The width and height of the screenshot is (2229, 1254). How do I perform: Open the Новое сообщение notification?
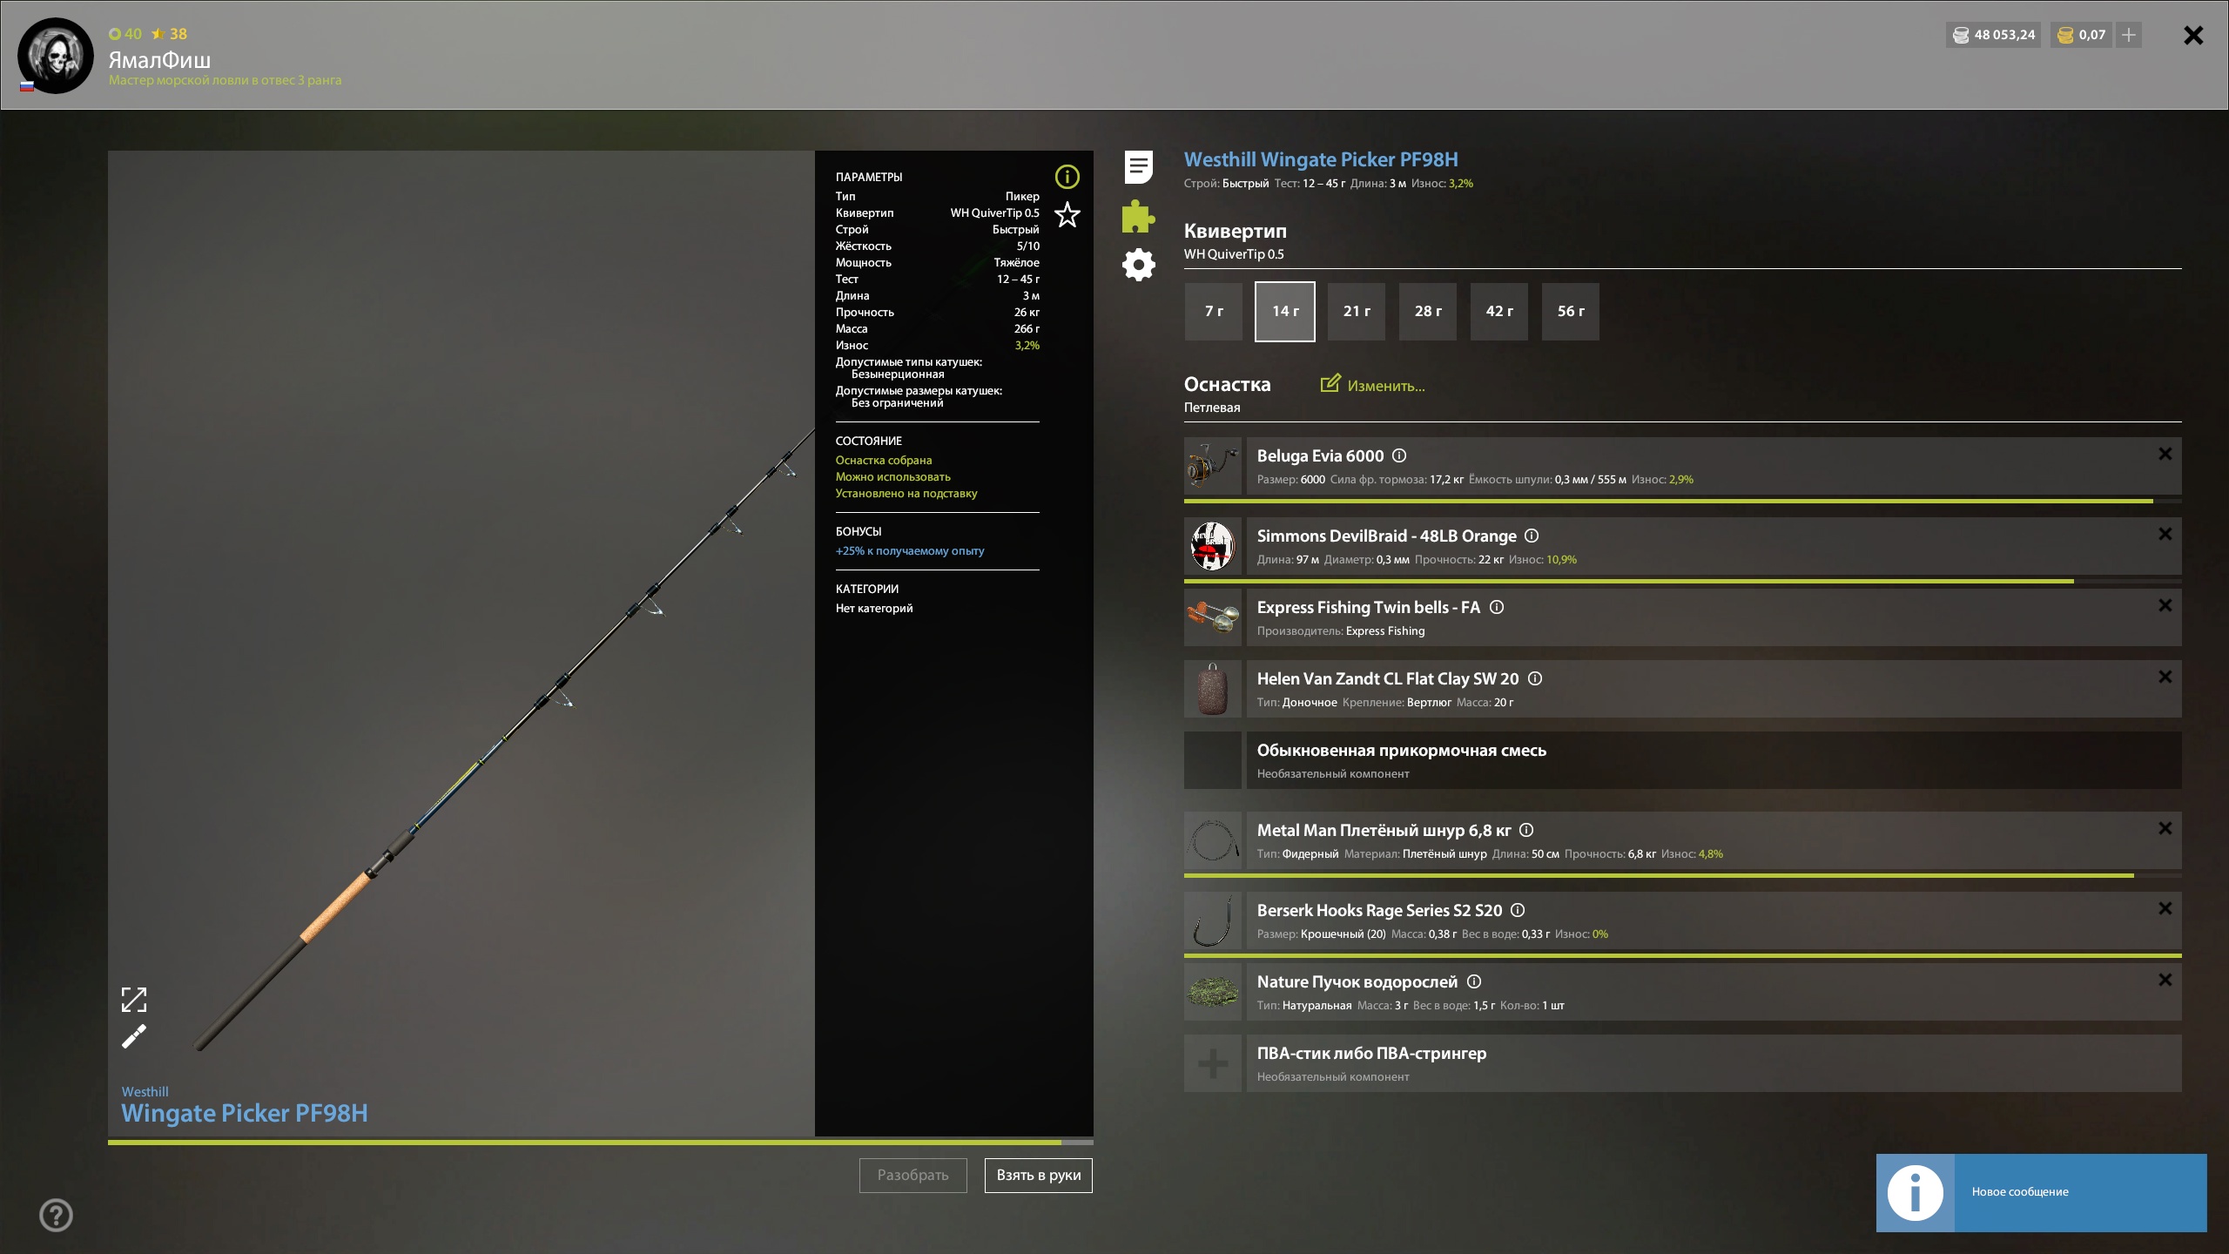pos(2041,1193)
